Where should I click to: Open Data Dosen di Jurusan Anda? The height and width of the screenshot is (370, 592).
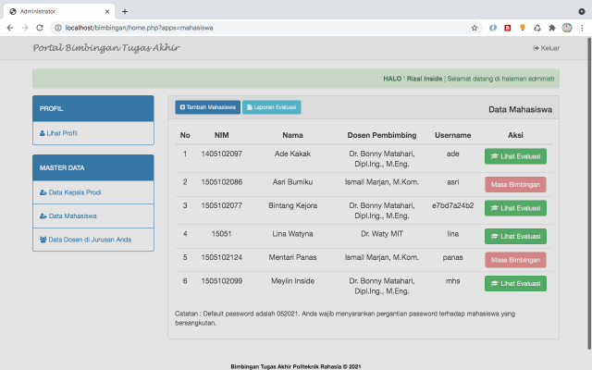(x=87, y=240)
